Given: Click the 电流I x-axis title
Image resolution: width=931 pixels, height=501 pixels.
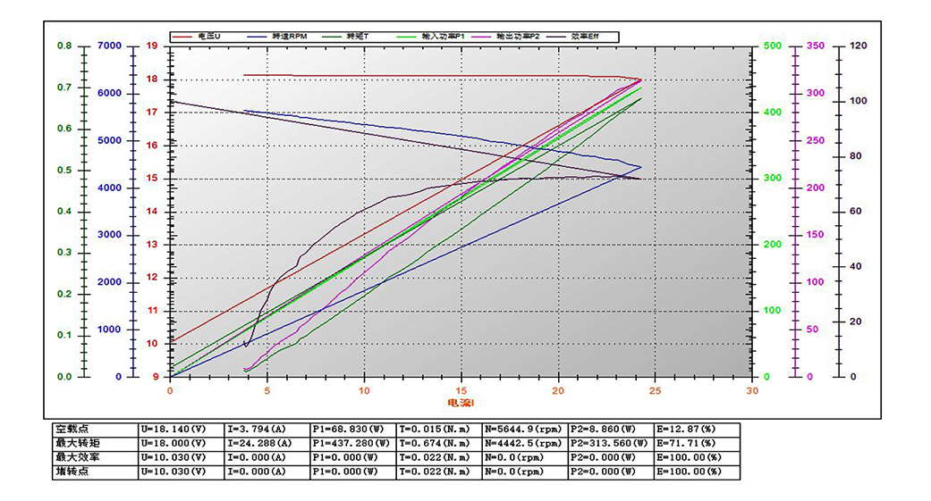Looking at the screenshot, I should [461, 404].
